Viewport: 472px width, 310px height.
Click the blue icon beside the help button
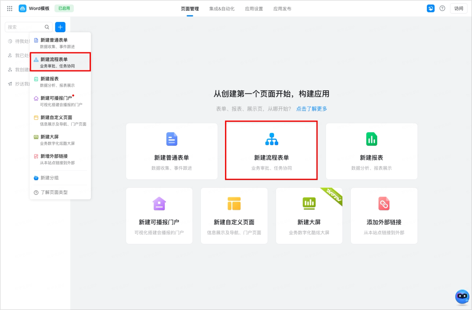pyautogui.click(x=431, y=8)
